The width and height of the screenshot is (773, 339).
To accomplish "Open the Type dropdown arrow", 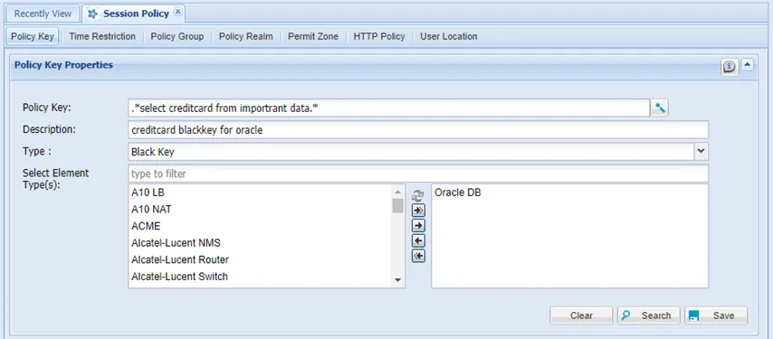I will pos(701,152).
